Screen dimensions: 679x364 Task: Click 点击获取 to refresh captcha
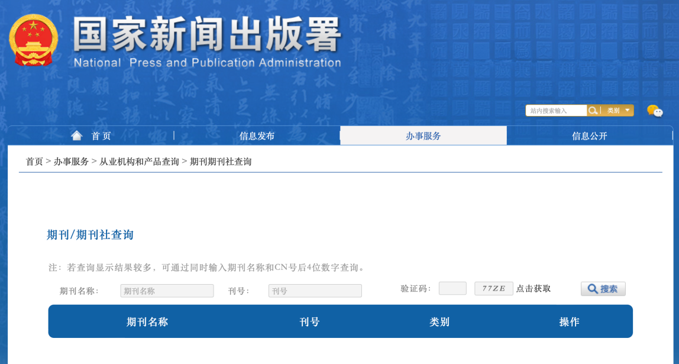tap(534, 288)
